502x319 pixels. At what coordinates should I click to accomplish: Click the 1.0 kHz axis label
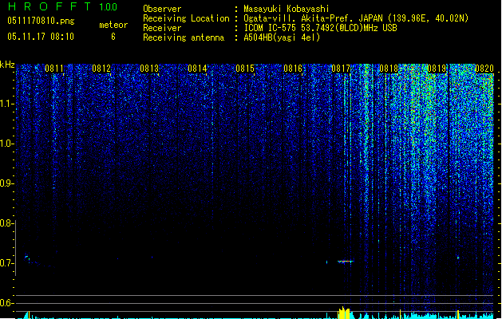pos(7,144)
